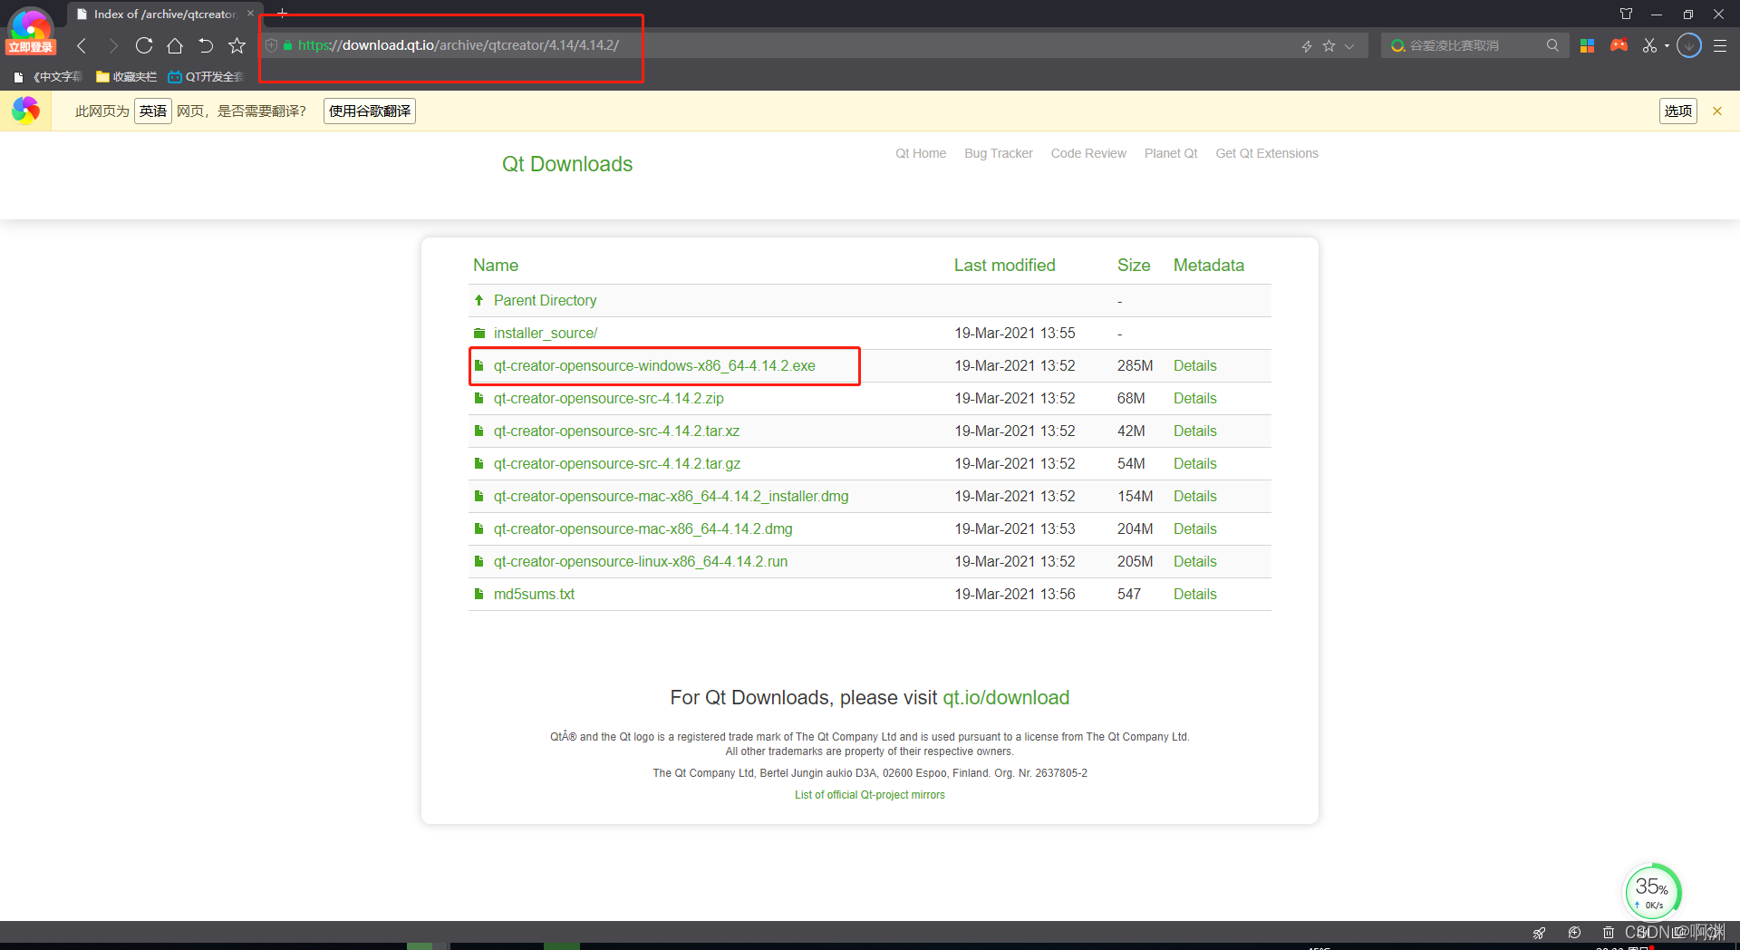Screen dimensions: 1740x950
Task: Open md5sums.txt file
Action: 534,595
